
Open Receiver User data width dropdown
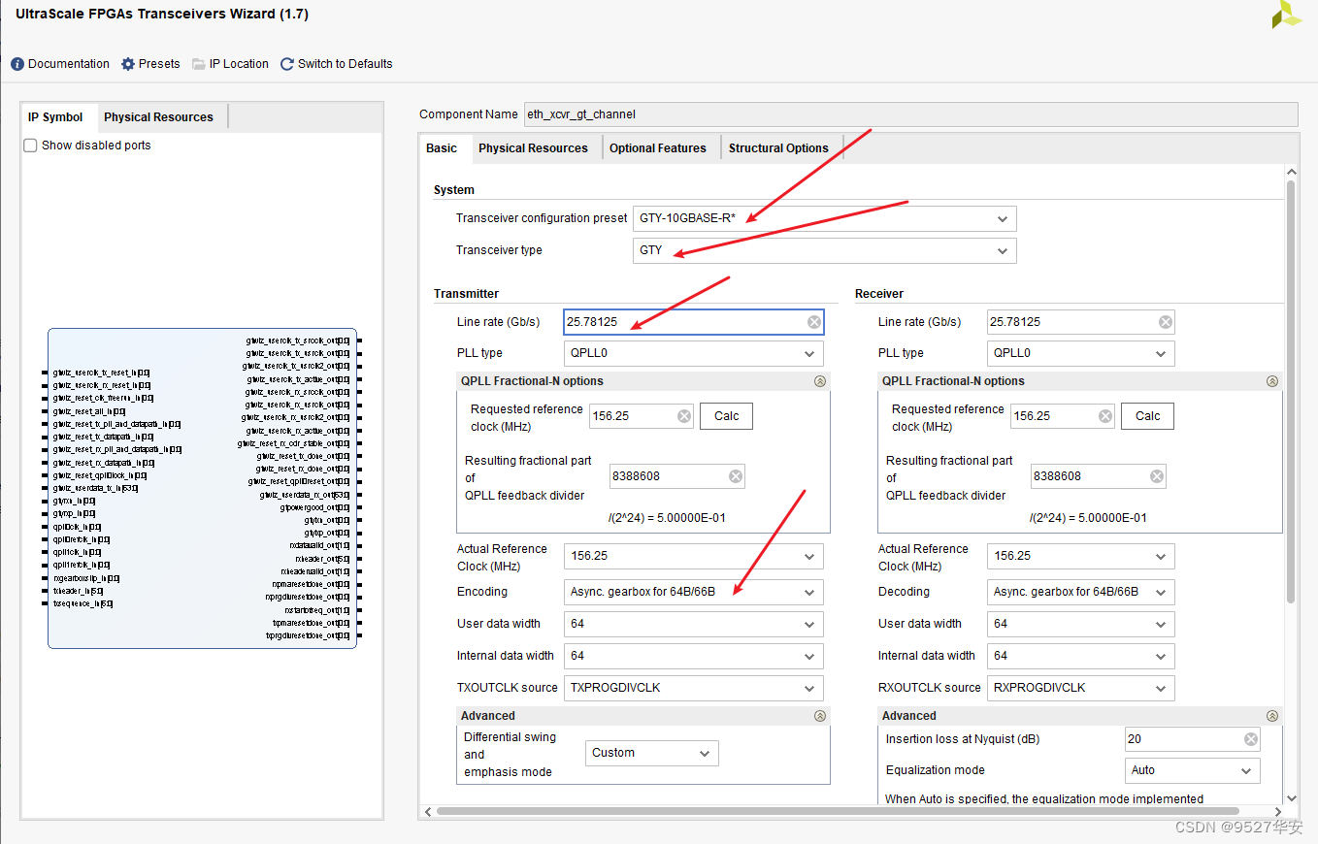1081,624
